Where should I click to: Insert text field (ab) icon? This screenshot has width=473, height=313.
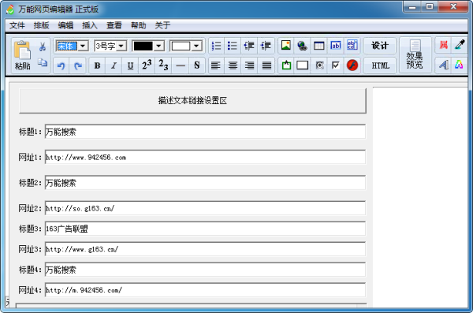click(x=336, y=46)
